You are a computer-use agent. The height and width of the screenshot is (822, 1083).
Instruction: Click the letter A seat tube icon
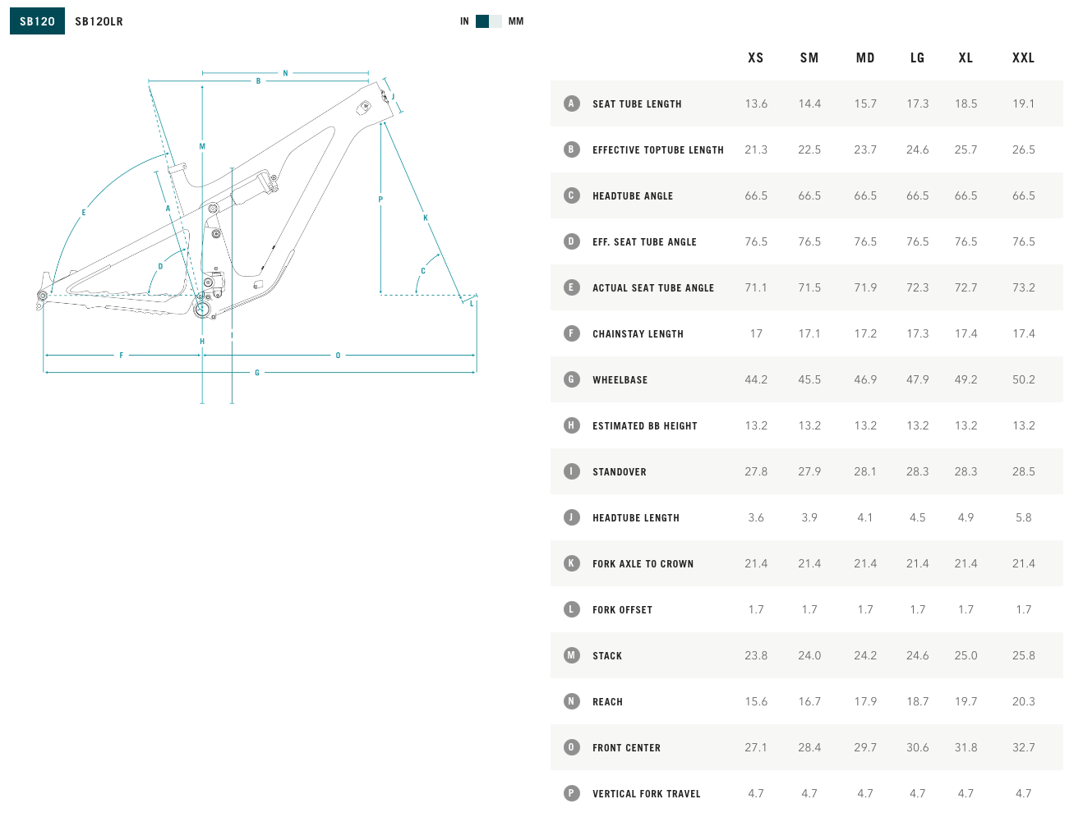tap(571, 103)
